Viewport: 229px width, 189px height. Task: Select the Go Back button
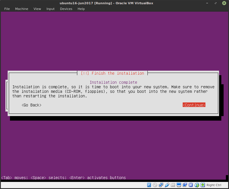tap(31, 105)
